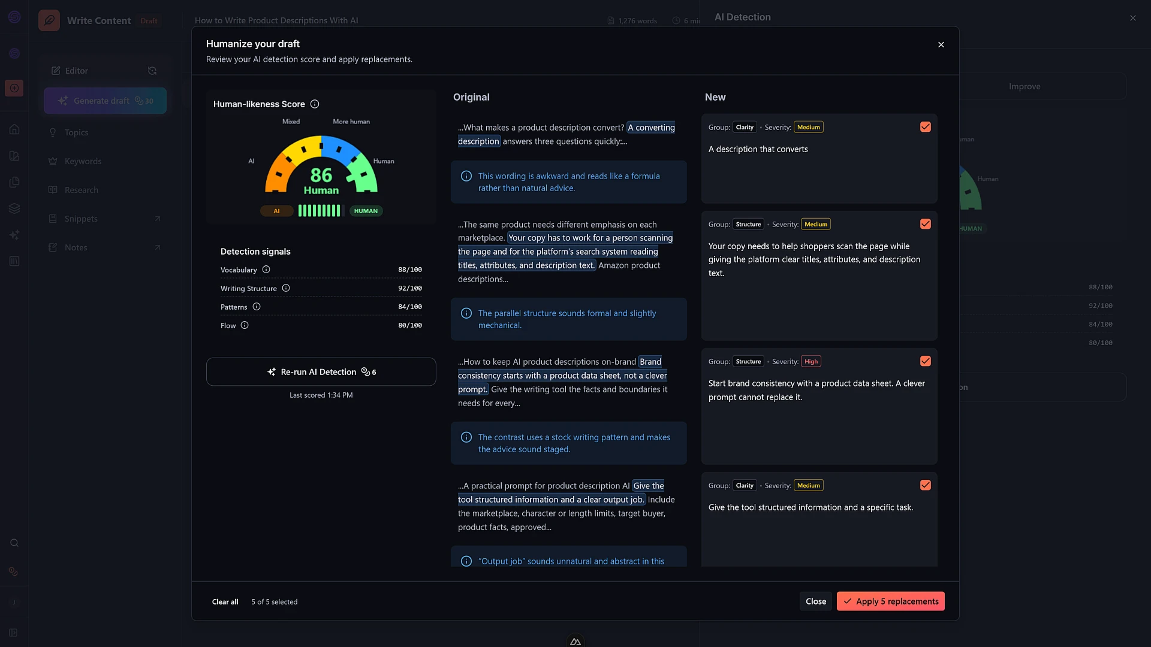Click info icon on awkward wording note
This screenshot has width=1151, height=647.
pyautogui.click(x=466, y=176)
